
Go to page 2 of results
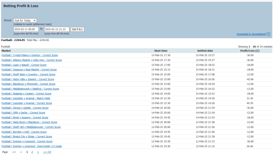tap(32, 152)
